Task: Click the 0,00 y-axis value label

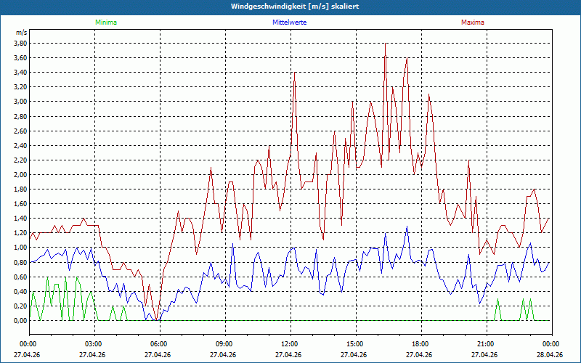Action: pyautogui.click(x=20, y=320)
